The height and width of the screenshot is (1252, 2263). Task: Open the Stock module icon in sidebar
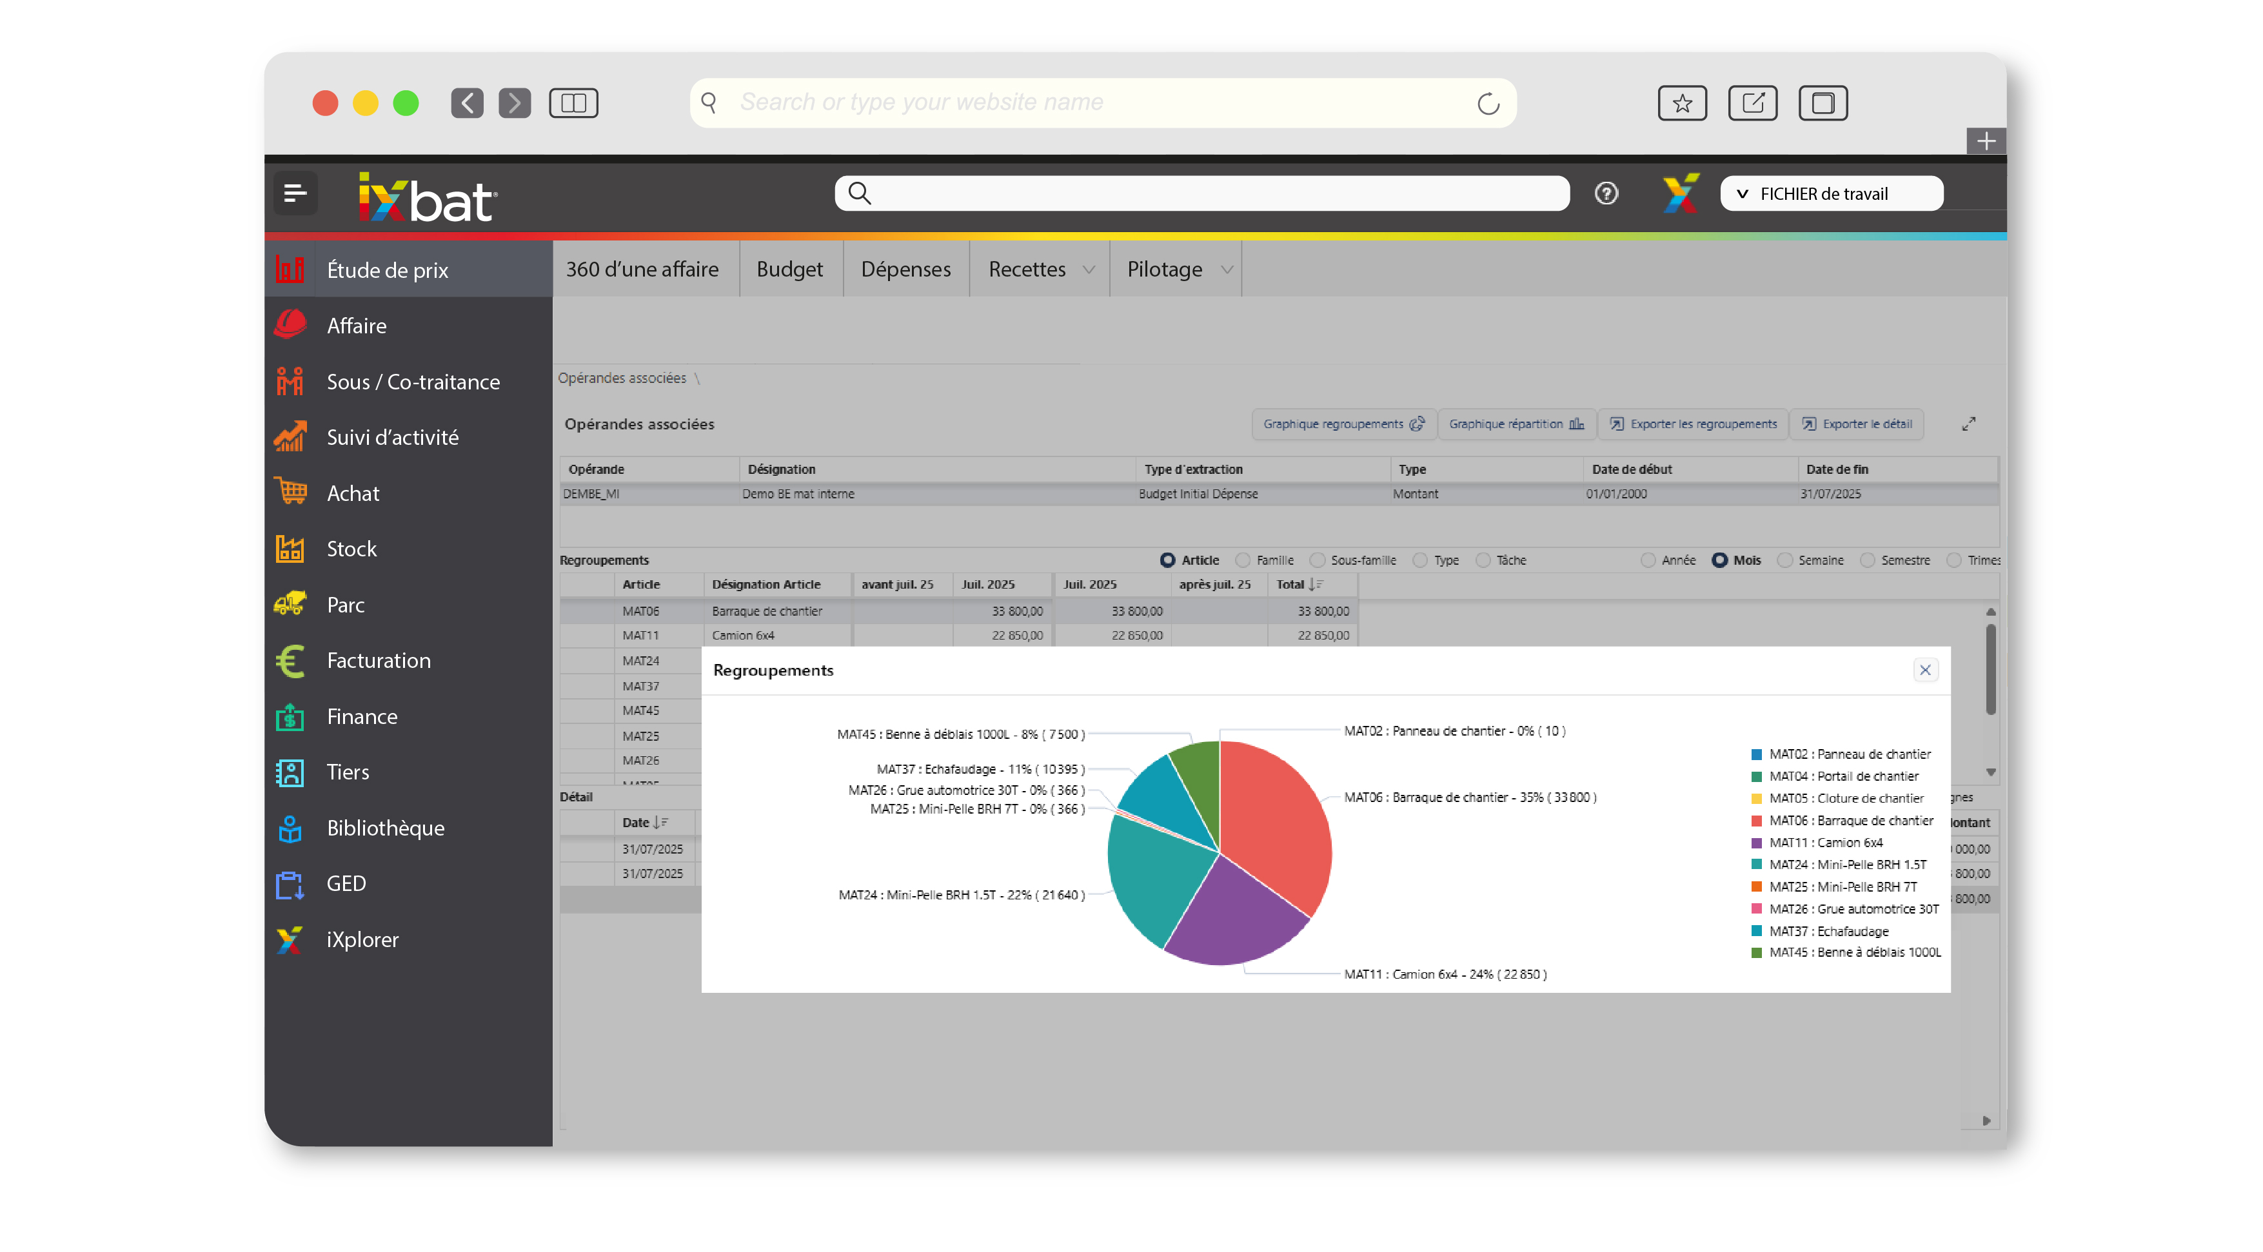click(290, 549)
